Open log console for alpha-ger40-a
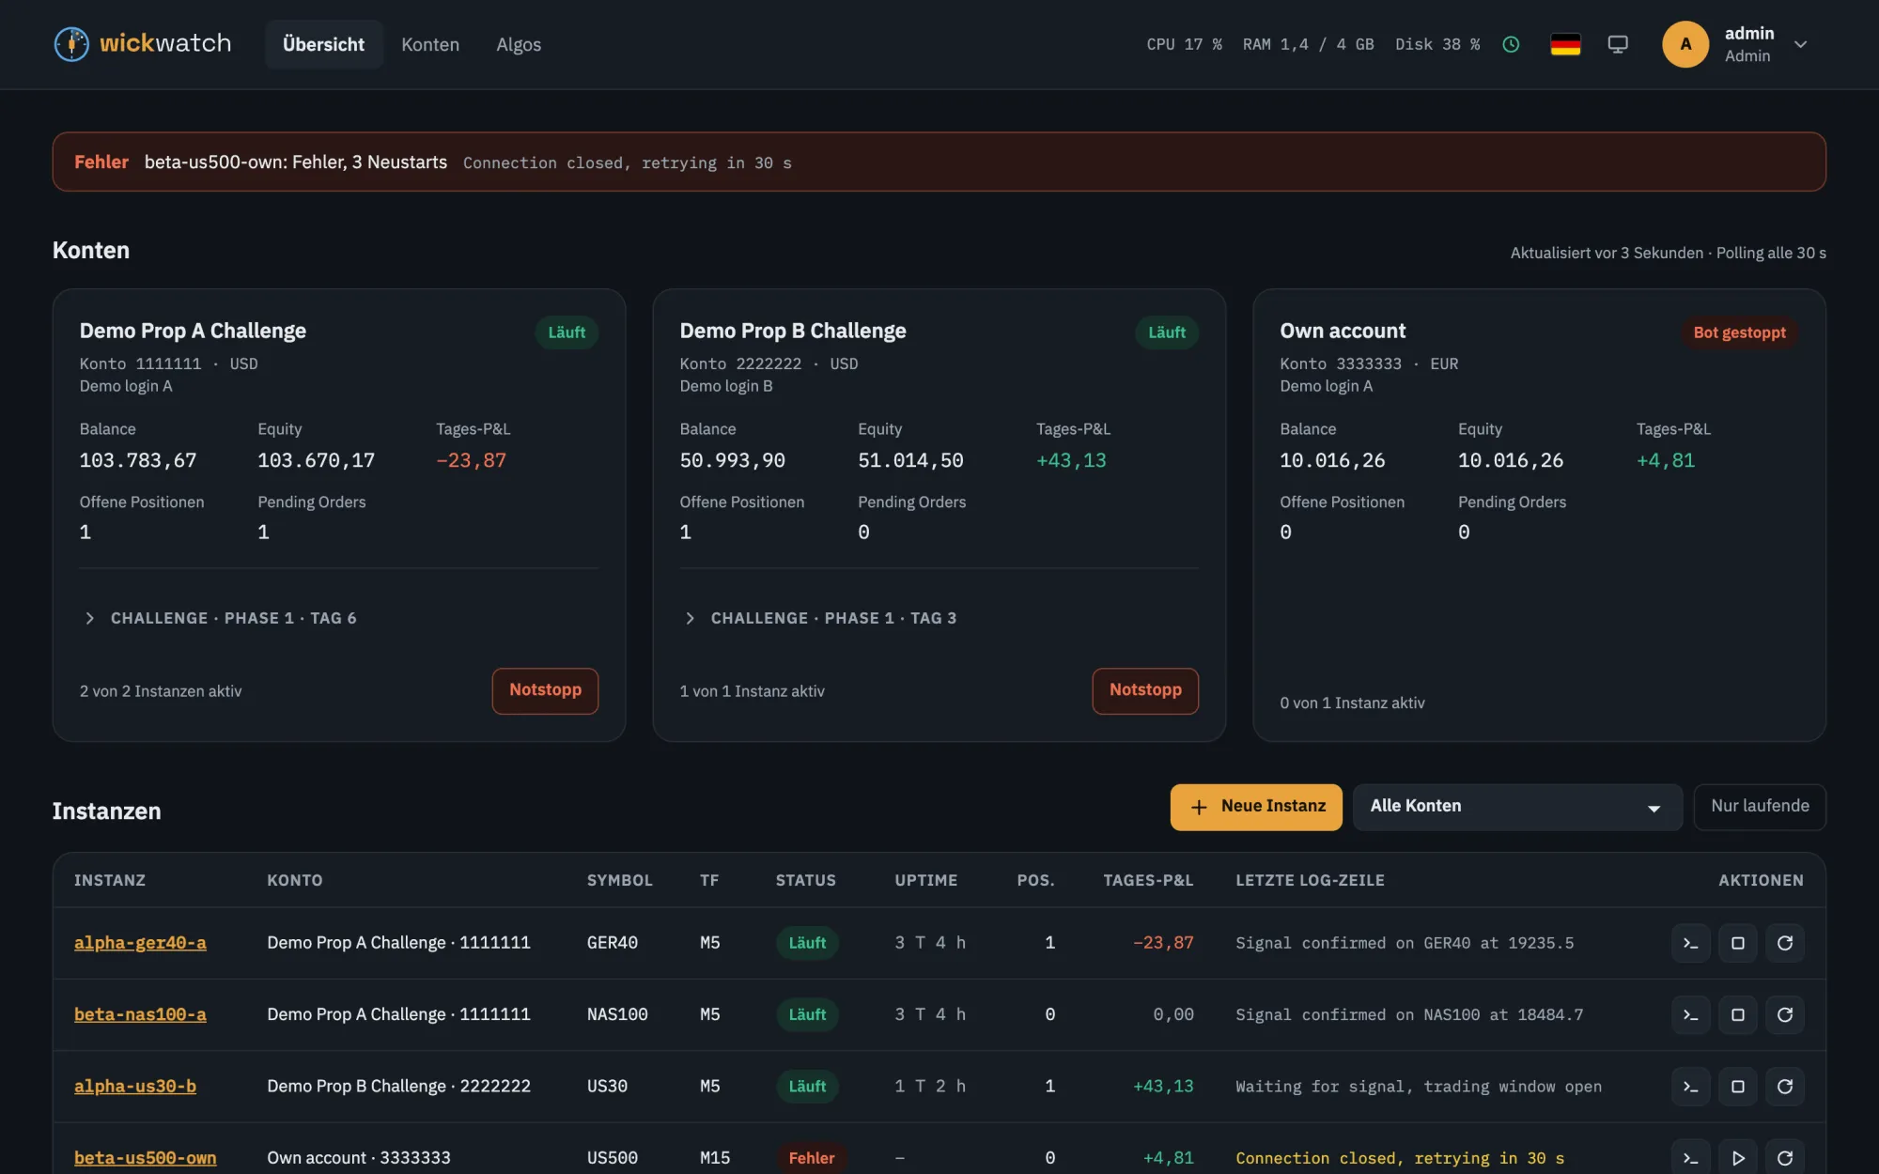The width and height of the screenshot is (1879, 1174). tap(1690, 943)
